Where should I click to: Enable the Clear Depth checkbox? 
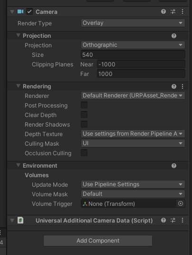[84, 115]
